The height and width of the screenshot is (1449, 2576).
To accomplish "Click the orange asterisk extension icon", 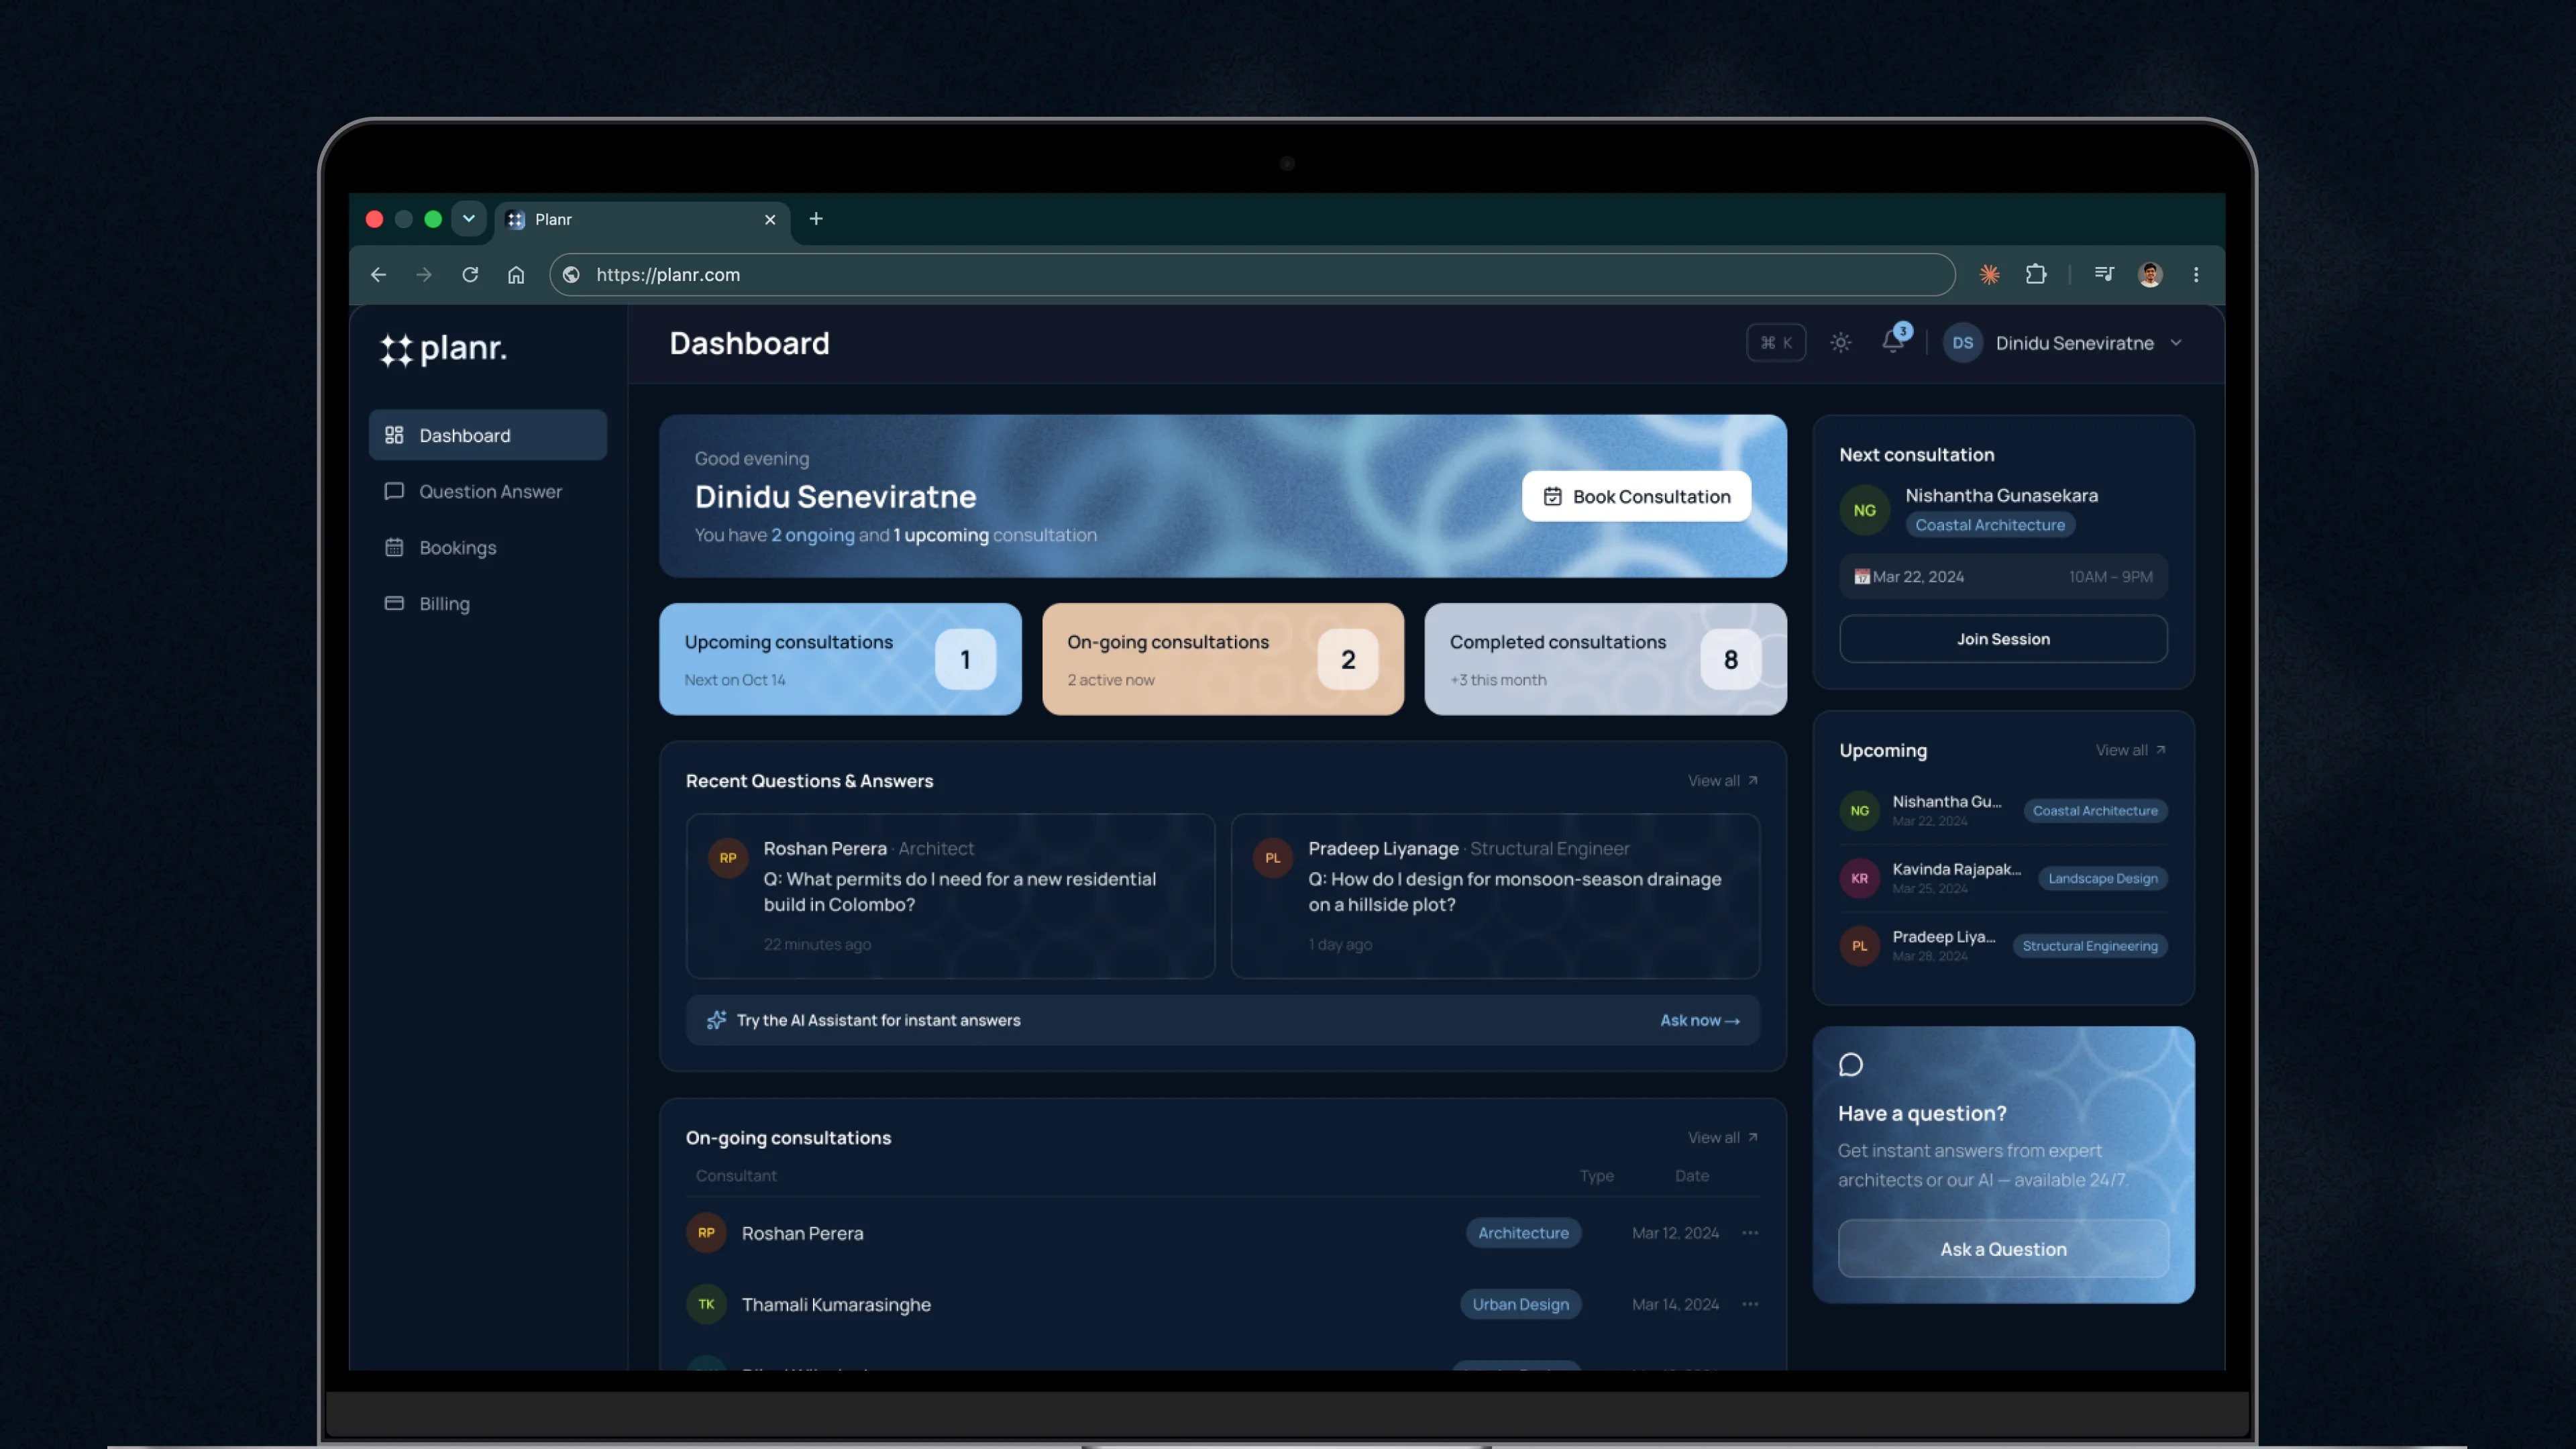I will point(1989,274).
